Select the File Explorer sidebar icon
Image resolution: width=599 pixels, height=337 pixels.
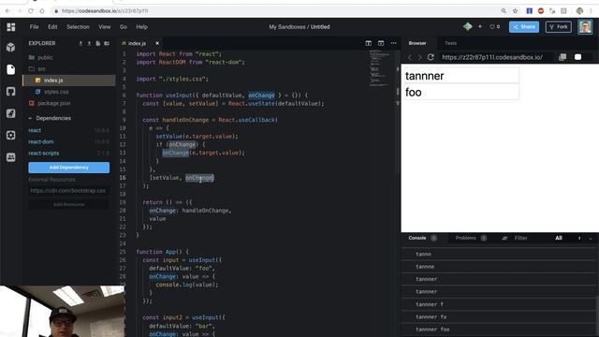point(11,69)
